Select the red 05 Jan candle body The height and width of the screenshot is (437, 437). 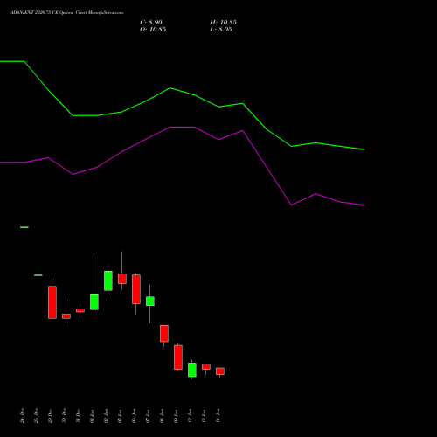122,279
